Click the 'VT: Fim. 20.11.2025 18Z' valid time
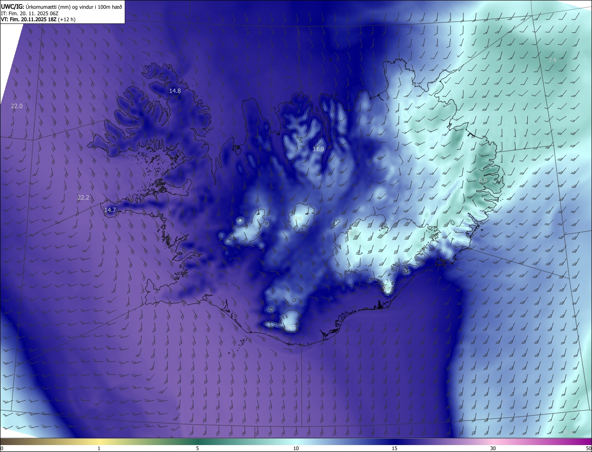The image size is (592, 452). pyautogui.click(x=28, y=19)
